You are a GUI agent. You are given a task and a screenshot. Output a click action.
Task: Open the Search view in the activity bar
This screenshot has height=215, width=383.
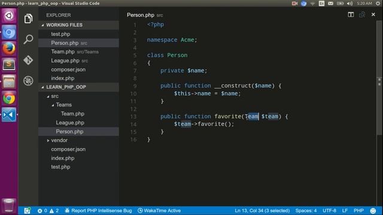click(28, 39)
